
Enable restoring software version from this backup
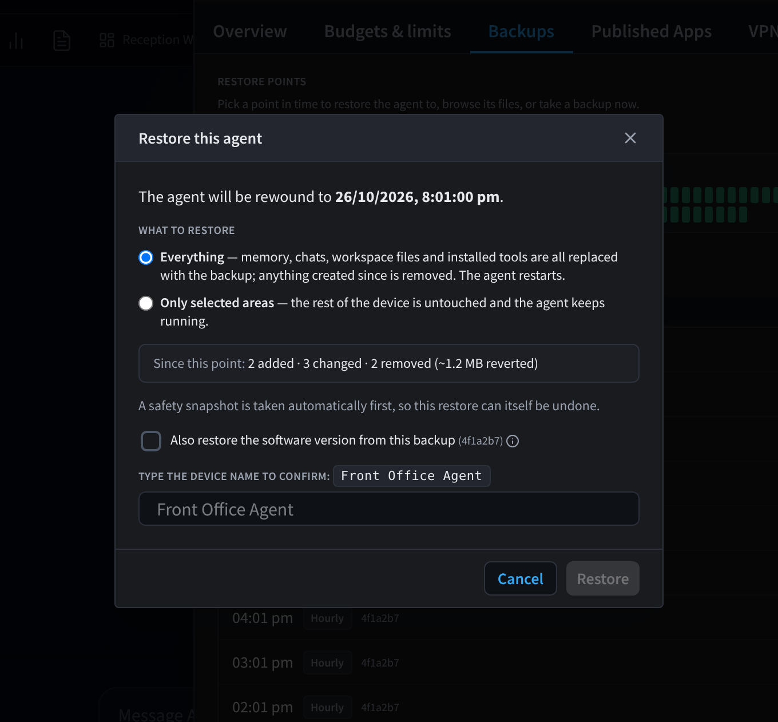tap(151, 441)
